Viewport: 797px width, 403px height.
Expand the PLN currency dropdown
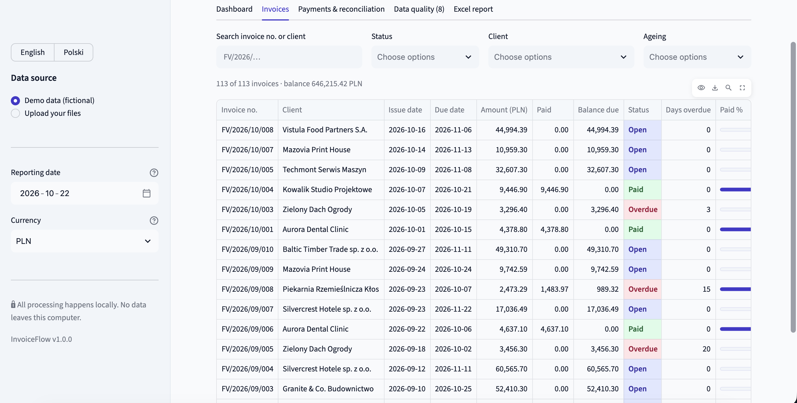[x=84, y=241]
